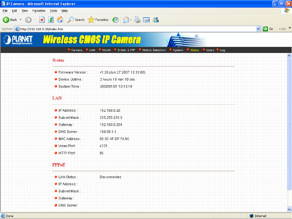Open the Favorites menu in menu bar
This screenshot has width=292, height=219.
tap(39, 11)
